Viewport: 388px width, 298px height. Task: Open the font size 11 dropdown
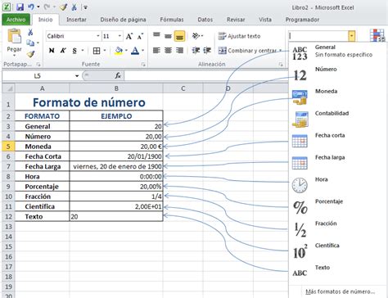tap(120, 36)
